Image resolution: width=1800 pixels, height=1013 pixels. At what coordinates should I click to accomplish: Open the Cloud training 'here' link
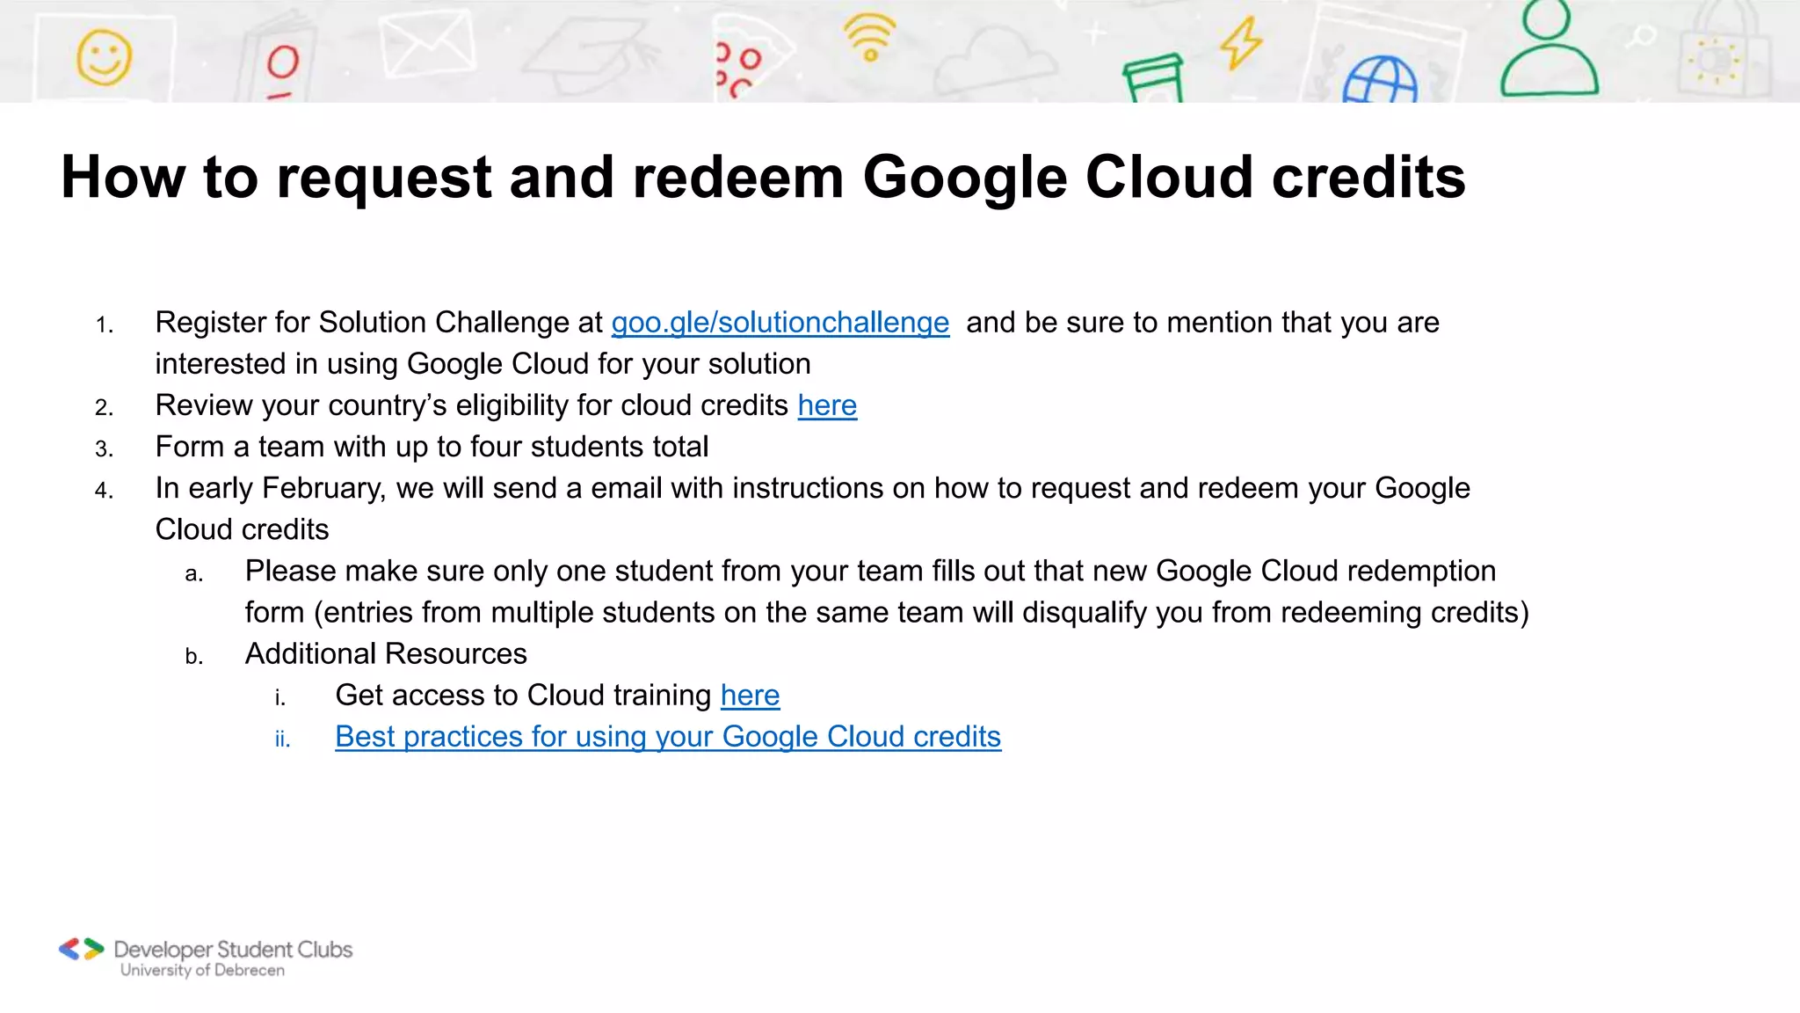pyautogui.click(x=750, y=696)
